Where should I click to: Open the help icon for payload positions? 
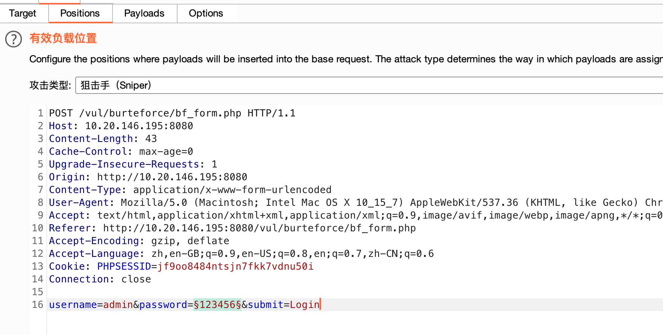click(14, 39)
